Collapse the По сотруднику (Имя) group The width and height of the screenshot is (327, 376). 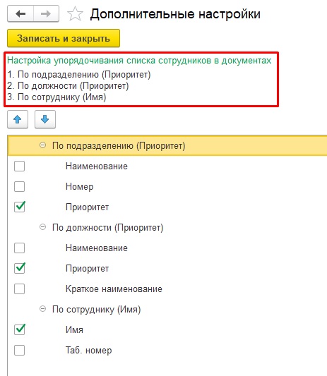coord(43,308)
